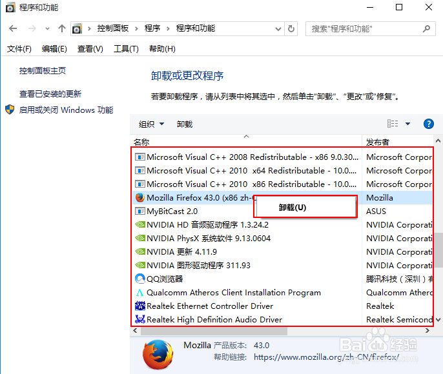This screenshot has height=374, width=443.
Task: Refresh the 程序和功能 view
Action: (x=291, y=28)
